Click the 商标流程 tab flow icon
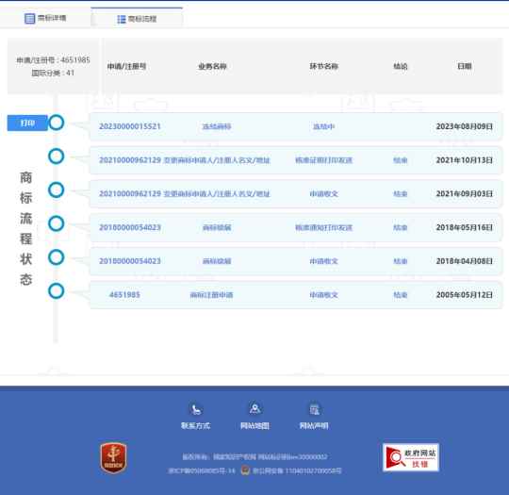Screen dimensions: 509x495 pos(121,19)
